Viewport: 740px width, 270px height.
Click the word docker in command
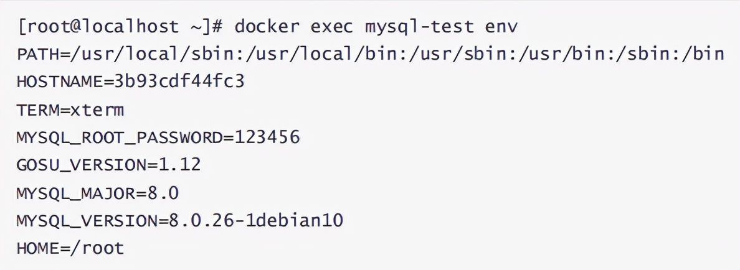(267, 26)
